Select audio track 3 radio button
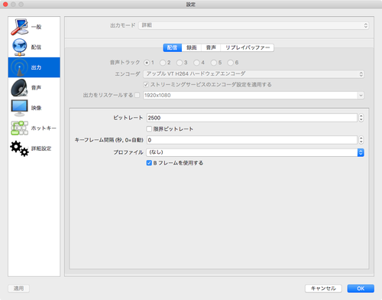382x300 pixels. click(x=180, y=63)
